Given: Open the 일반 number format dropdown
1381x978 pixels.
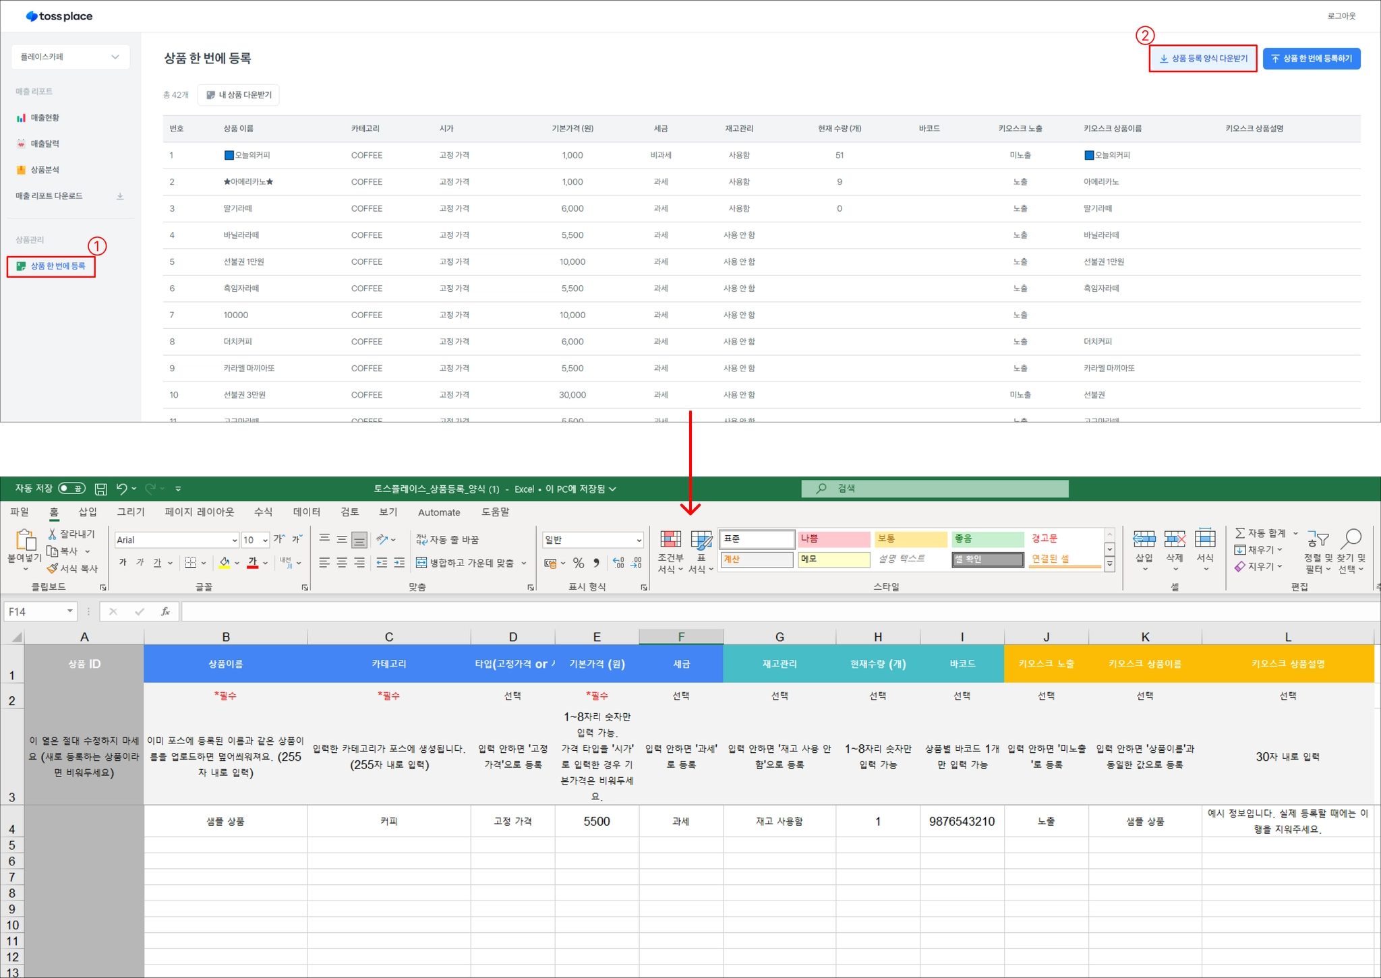Looking at the screenshot, I should click(x=638, y=540).
